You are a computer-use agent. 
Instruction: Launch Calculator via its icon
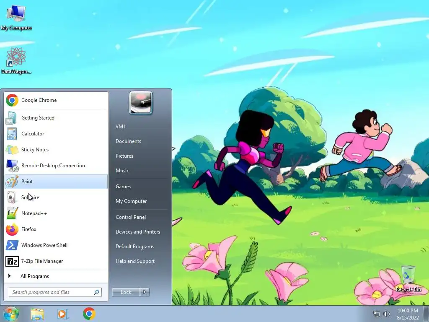(x=12, y=134)
